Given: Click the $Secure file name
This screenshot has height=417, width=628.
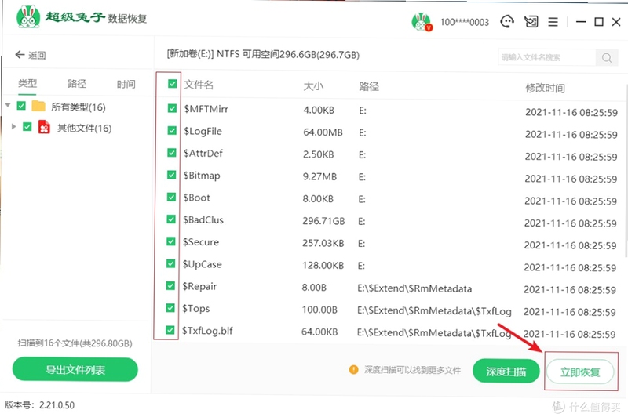Looking at the screenshot, I should (x=201, y=242).
